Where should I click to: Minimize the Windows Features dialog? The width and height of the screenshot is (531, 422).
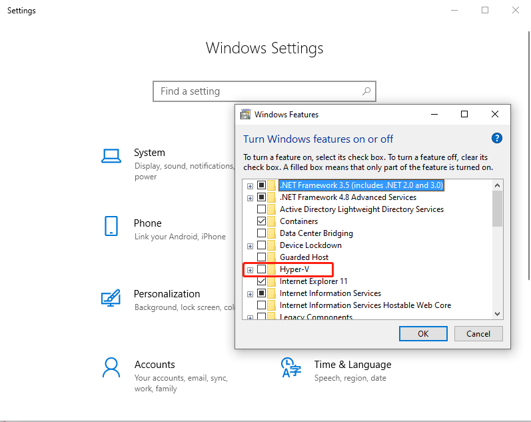point(434,114)
